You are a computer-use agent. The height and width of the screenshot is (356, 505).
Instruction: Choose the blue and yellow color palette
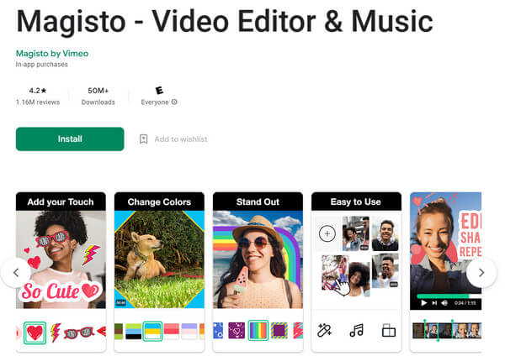[152, 332]
